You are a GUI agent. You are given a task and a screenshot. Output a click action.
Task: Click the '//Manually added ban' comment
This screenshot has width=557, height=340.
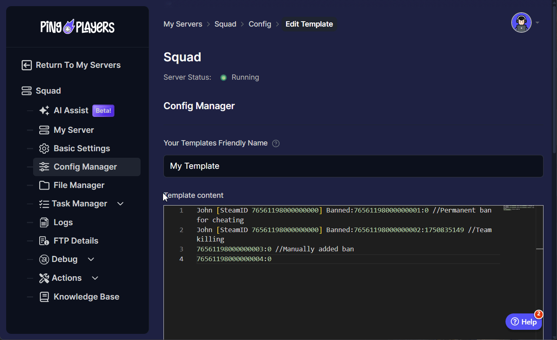(315, 249)
